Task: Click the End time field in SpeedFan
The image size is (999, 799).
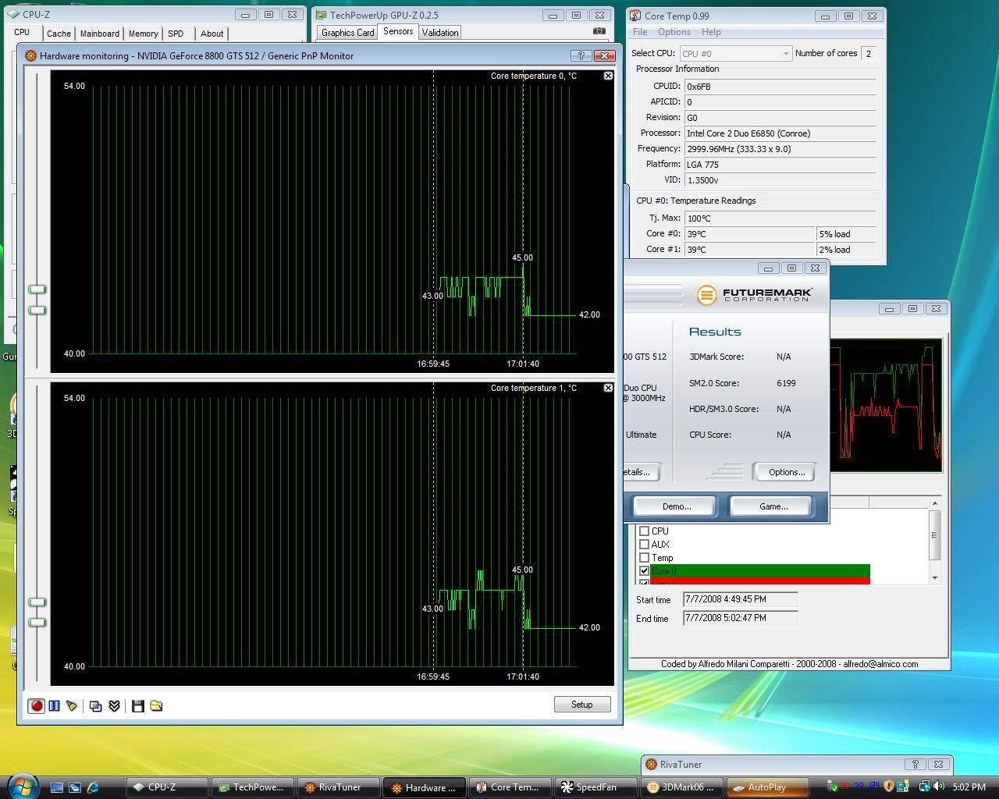Action: tap(740, 618)
